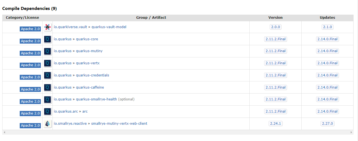The width and height of the screenshot is (358, 141).
Task: Open the io.quarkus.arc group link
Action: pos(66,111)
